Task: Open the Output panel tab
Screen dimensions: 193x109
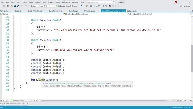Action: coord(2,104)
